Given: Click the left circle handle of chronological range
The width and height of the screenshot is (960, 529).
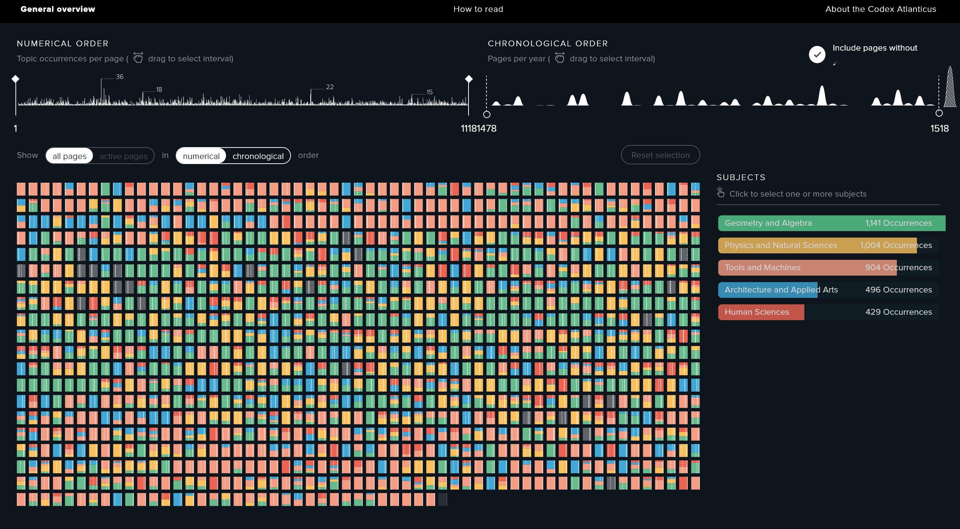Looking at the screenshot, I should coord(487,114).
